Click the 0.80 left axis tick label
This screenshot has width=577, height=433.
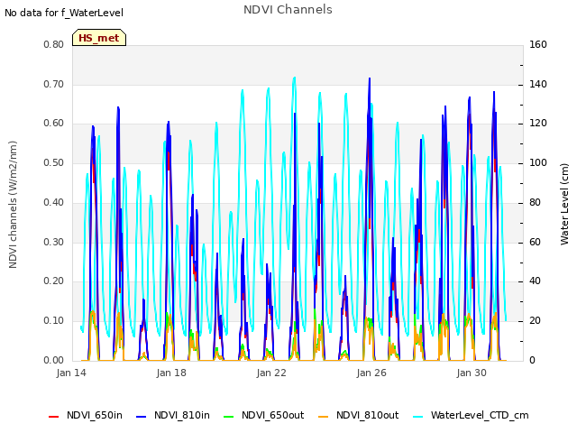point(54,45)
